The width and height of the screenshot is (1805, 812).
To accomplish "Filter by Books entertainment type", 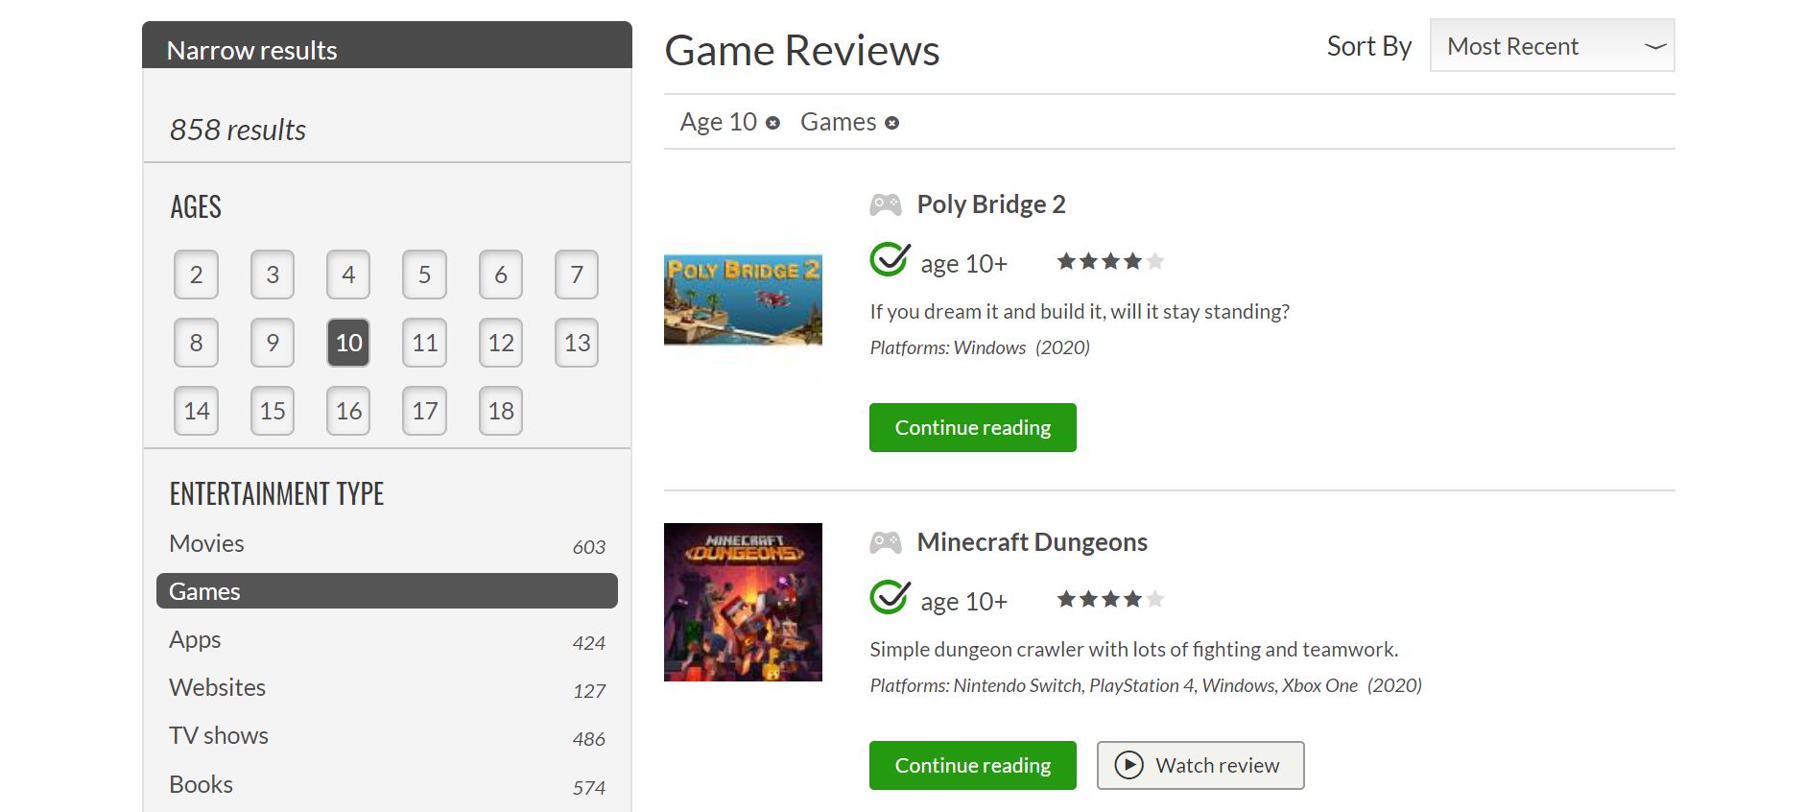I will [387, 784].
